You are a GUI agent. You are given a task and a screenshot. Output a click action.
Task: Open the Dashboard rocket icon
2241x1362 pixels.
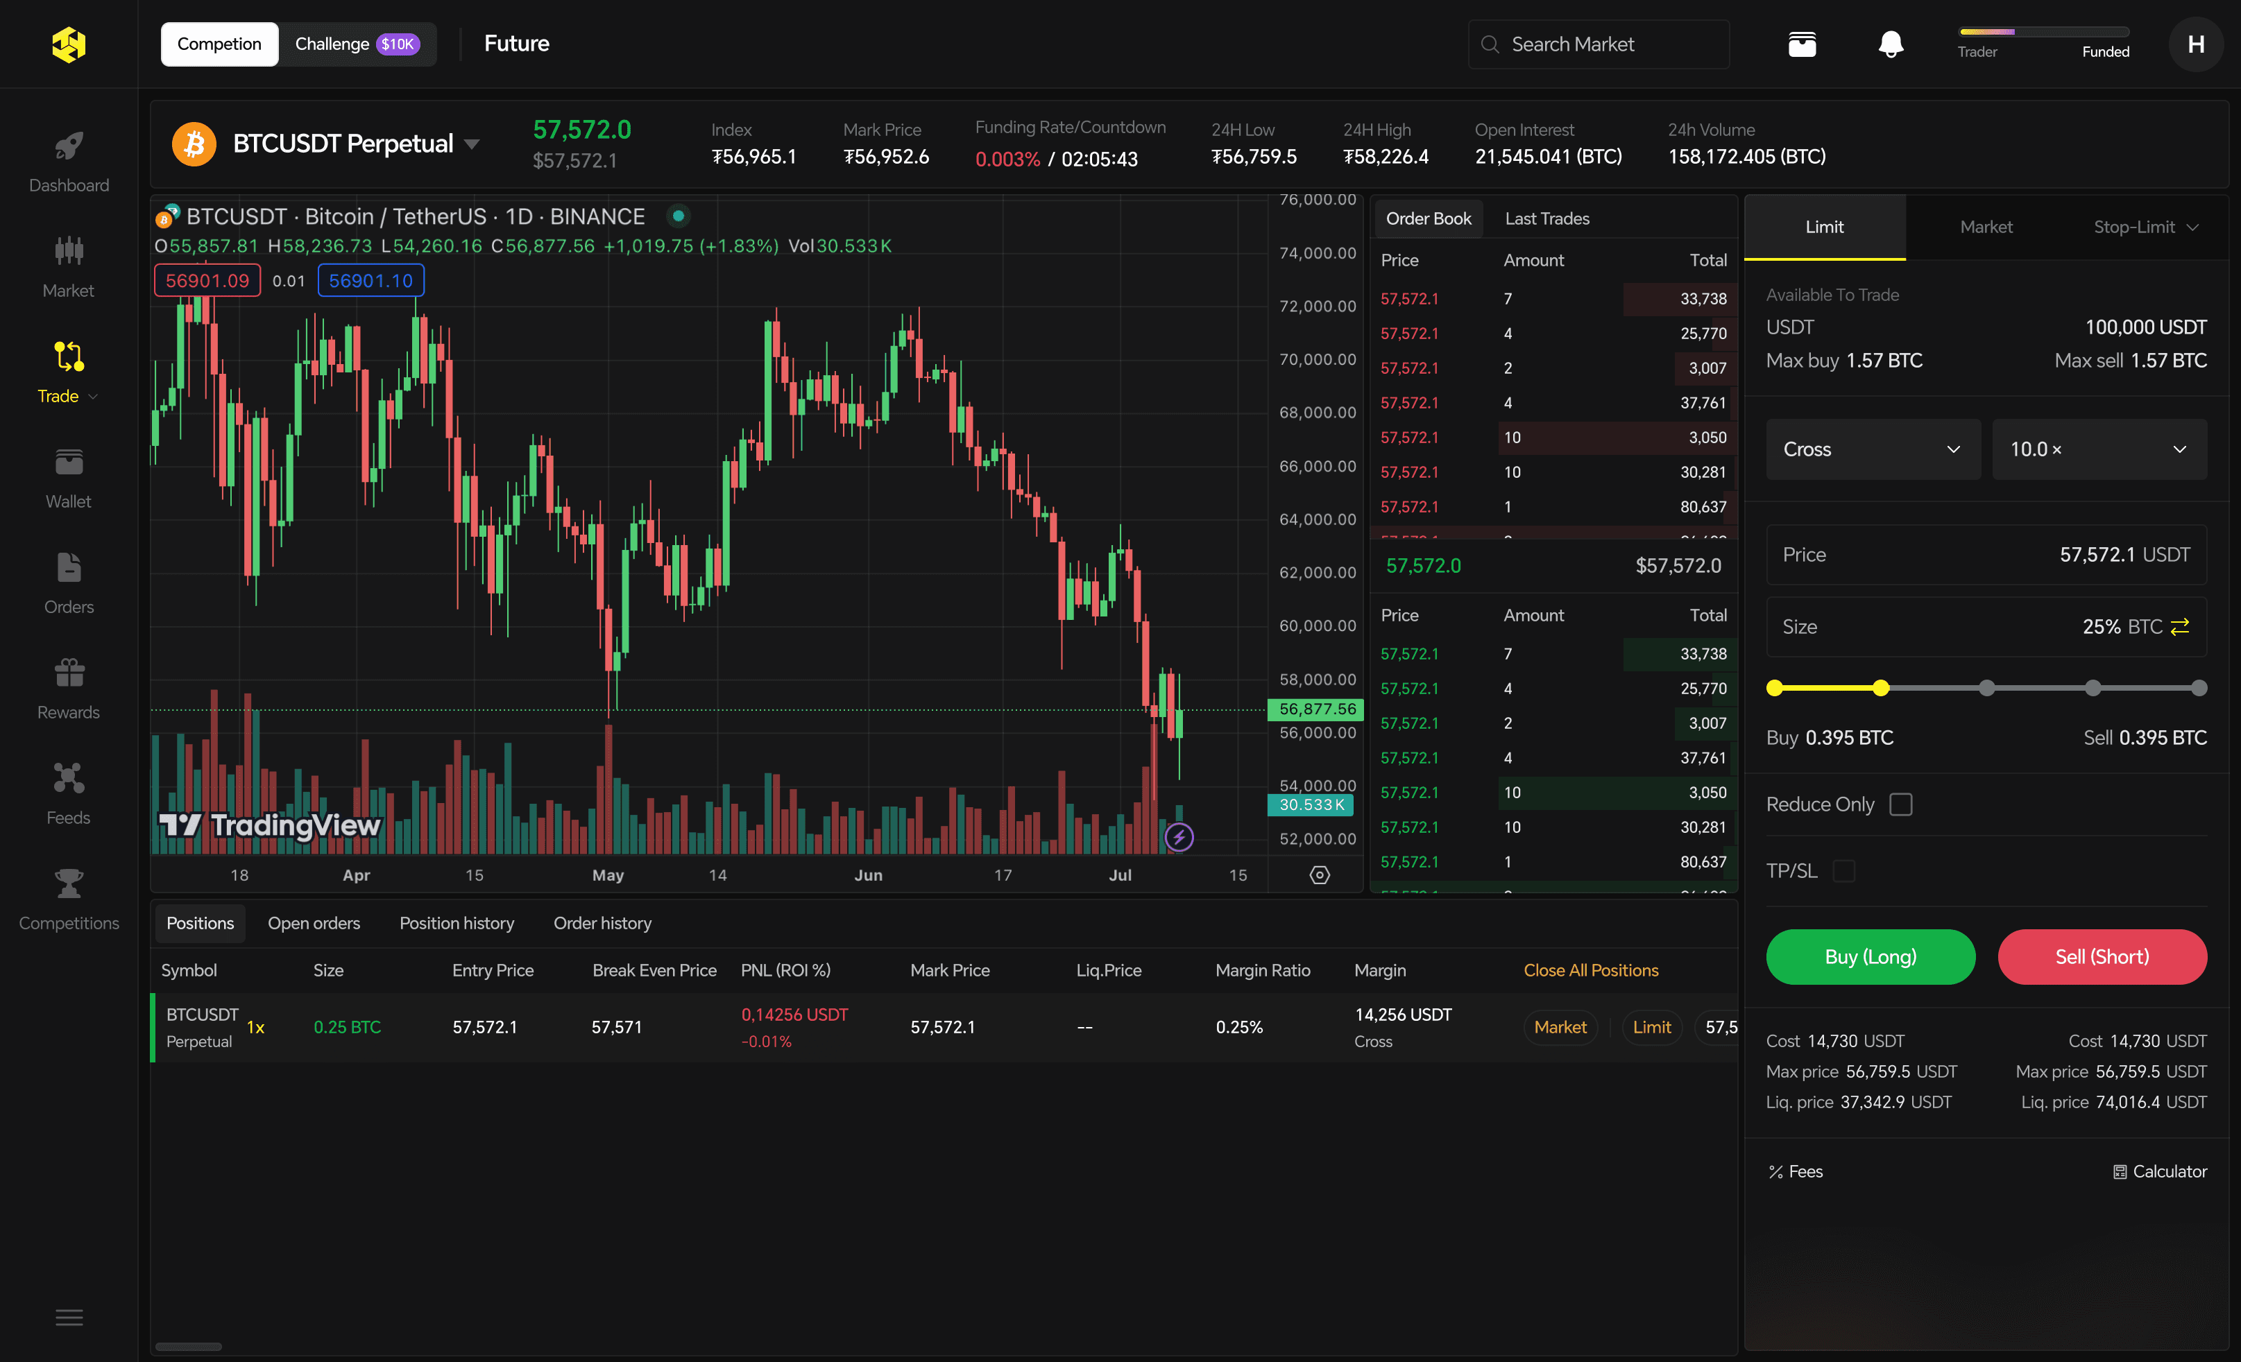pos(69,146)
